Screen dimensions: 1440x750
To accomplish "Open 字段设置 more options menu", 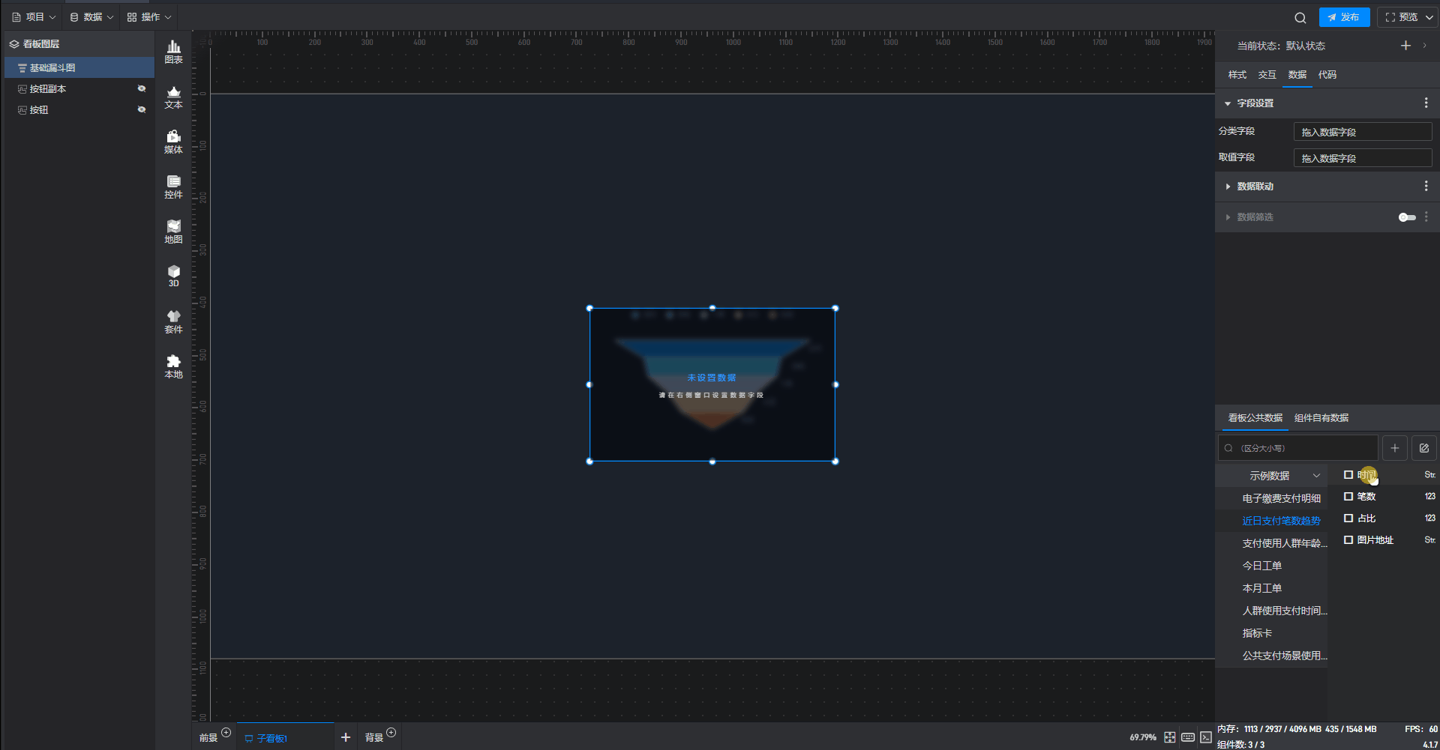I will (x=1426, y=103).
